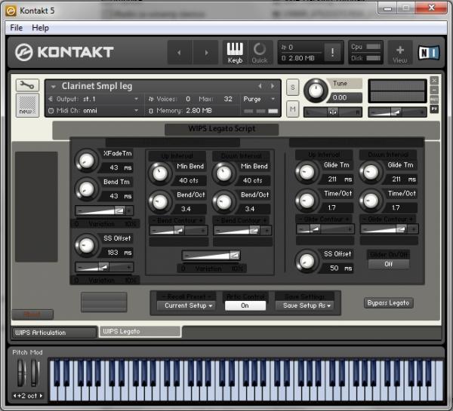Toggle the Keyb on-screen keyboard button
Viewport: 453px width, 411px height.
pos(235,52)
